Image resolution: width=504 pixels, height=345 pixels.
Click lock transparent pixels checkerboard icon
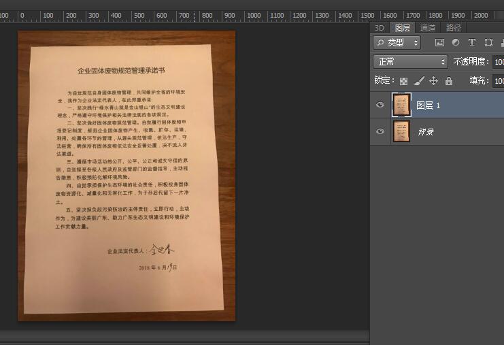pyautogui.click(x=403, y=81)
